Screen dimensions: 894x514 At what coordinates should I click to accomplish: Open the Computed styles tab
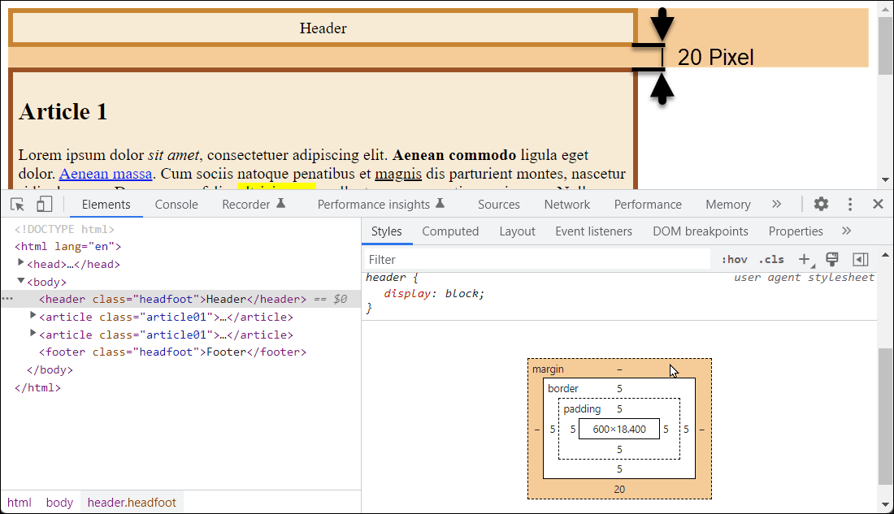[x=450, y=231]
